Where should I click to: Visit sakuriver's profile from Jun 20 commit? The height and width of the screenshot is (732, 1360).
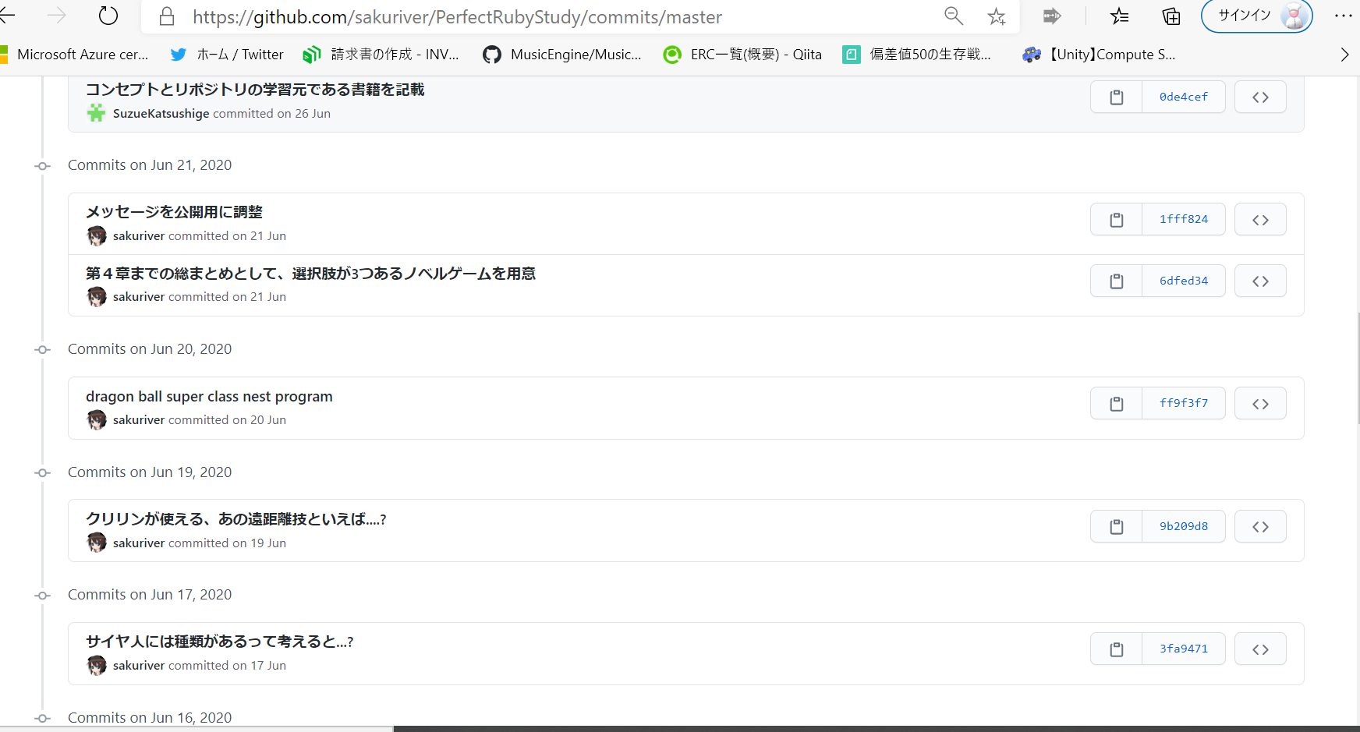[139, 419]
